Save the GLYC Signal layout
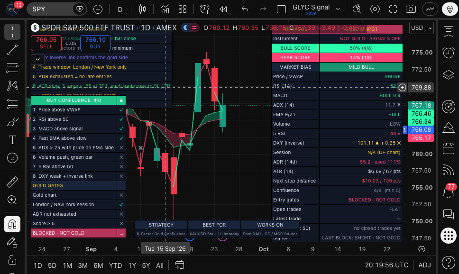 [x=311, y=13]
